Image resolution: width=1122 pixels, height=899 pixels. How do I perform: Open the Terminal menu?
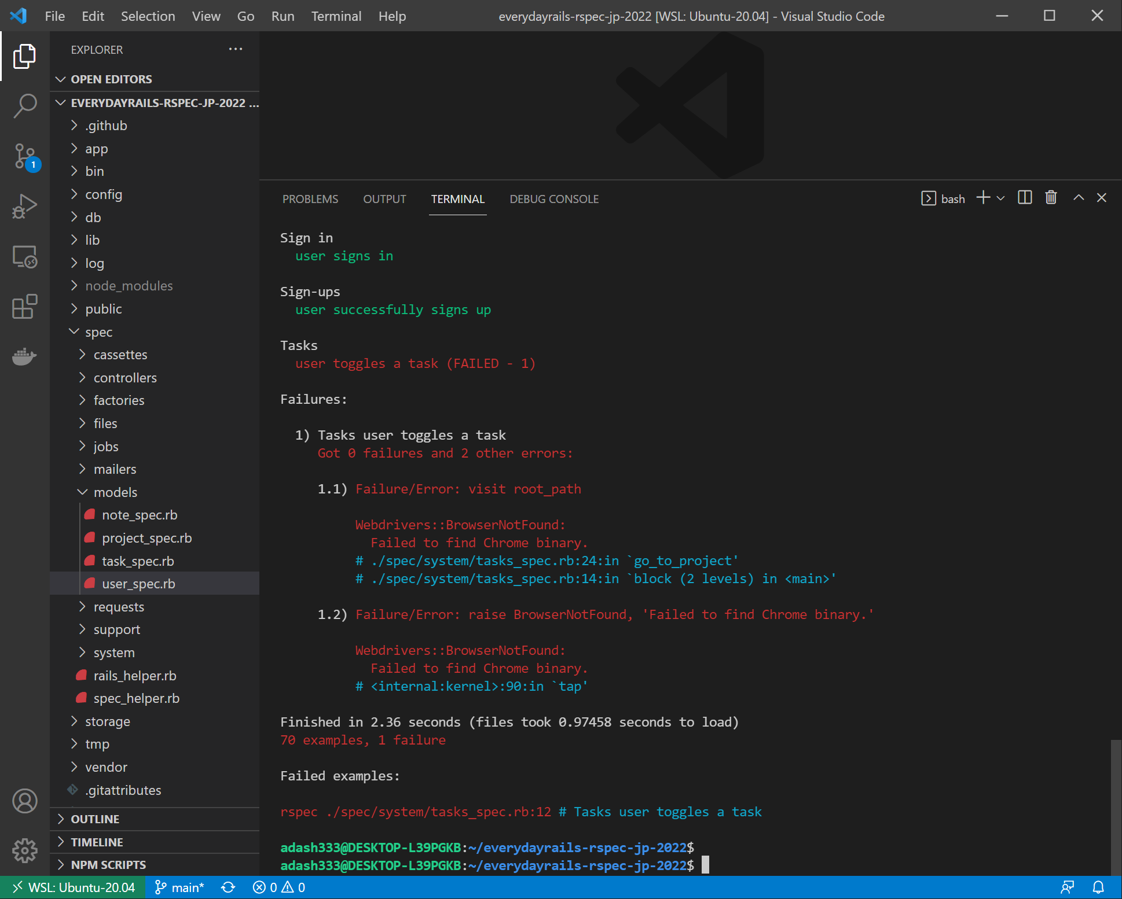pos(336,16)
